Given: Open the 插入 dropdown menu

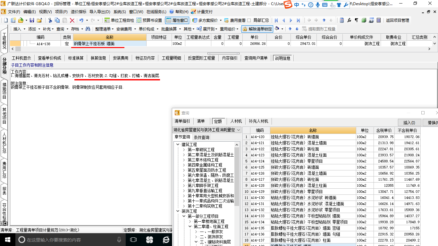Looking at the screenshot, I should pos(19,29).
